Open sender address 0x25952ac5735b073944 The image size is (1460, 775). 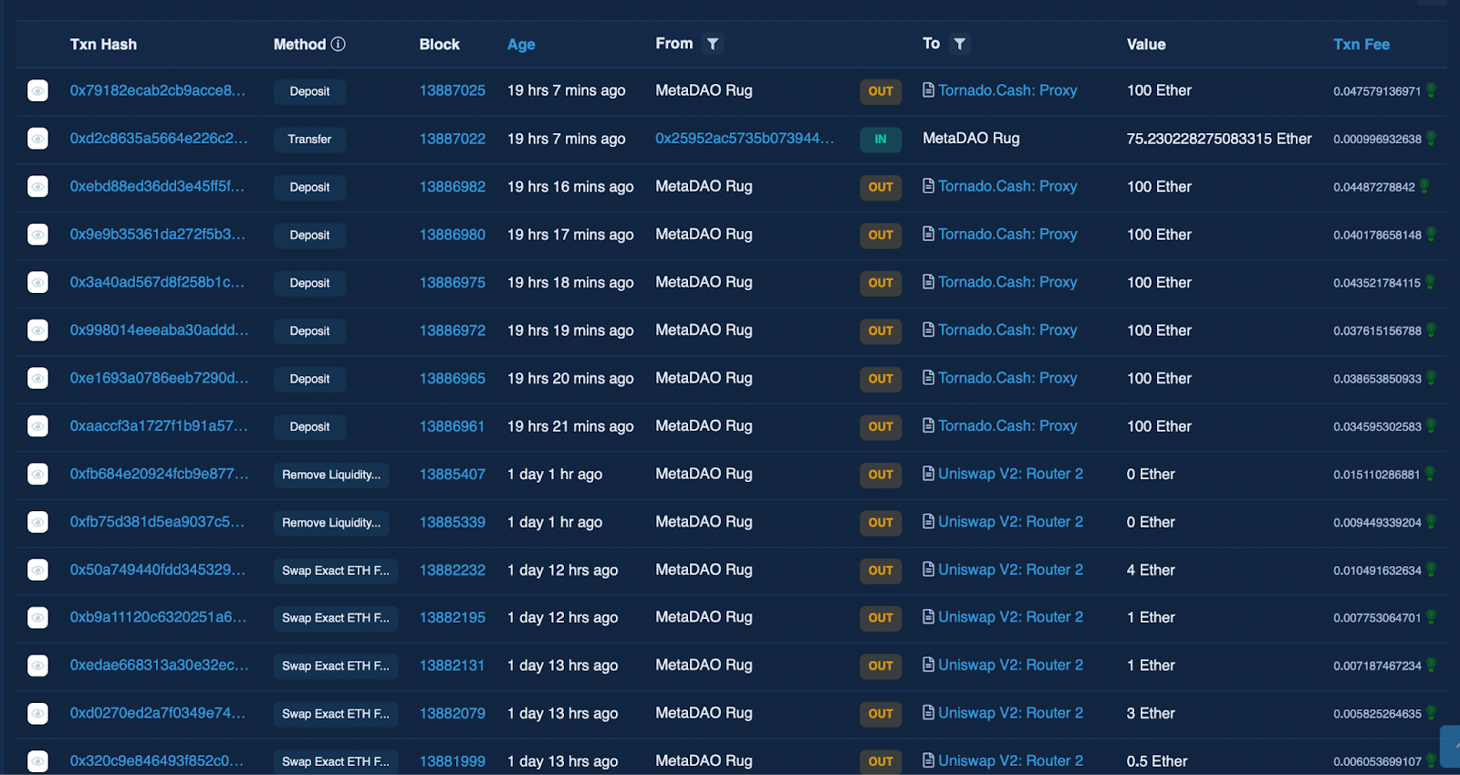pos(745,139)
